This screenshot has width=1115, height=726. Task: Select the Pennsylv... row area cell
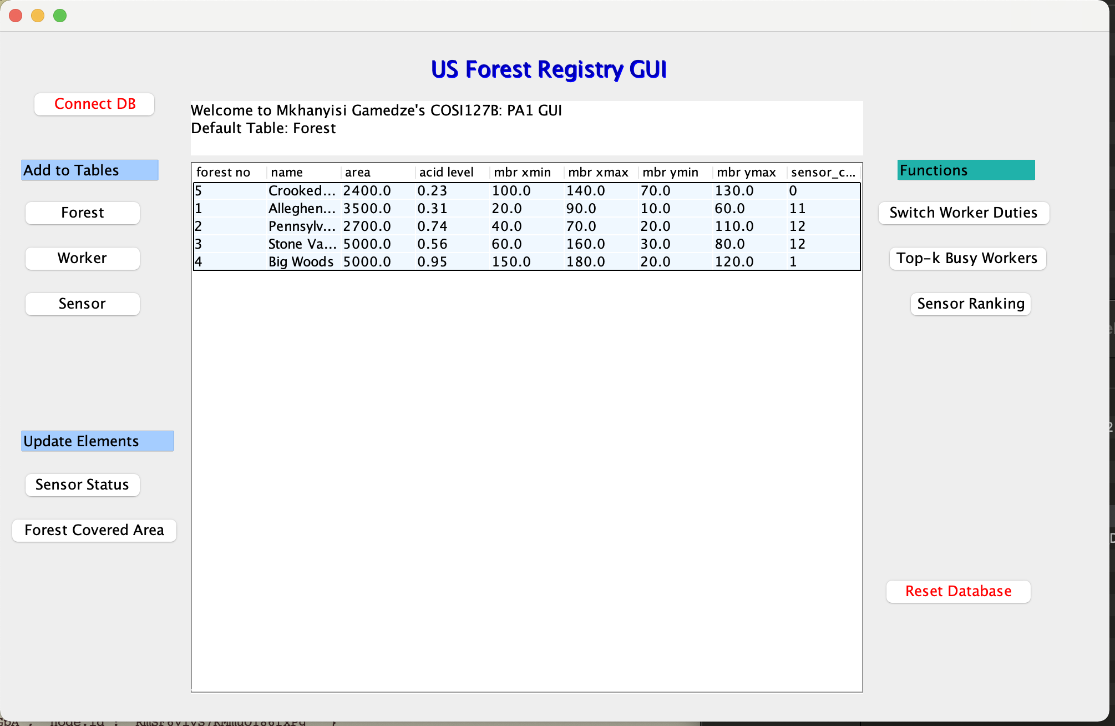tap(367, 226)
